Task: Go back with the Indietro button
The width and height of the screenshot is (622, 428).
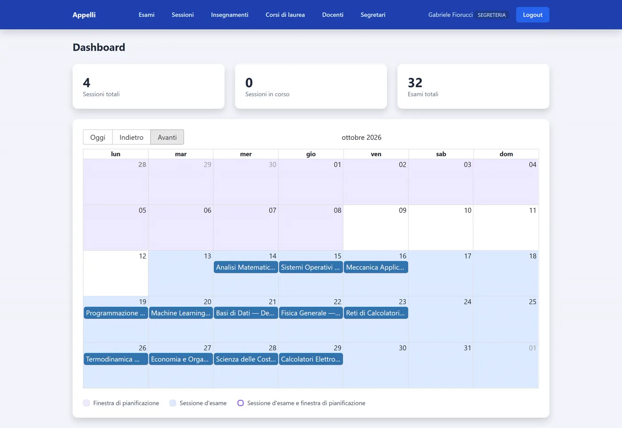Action: click(132, 137)
